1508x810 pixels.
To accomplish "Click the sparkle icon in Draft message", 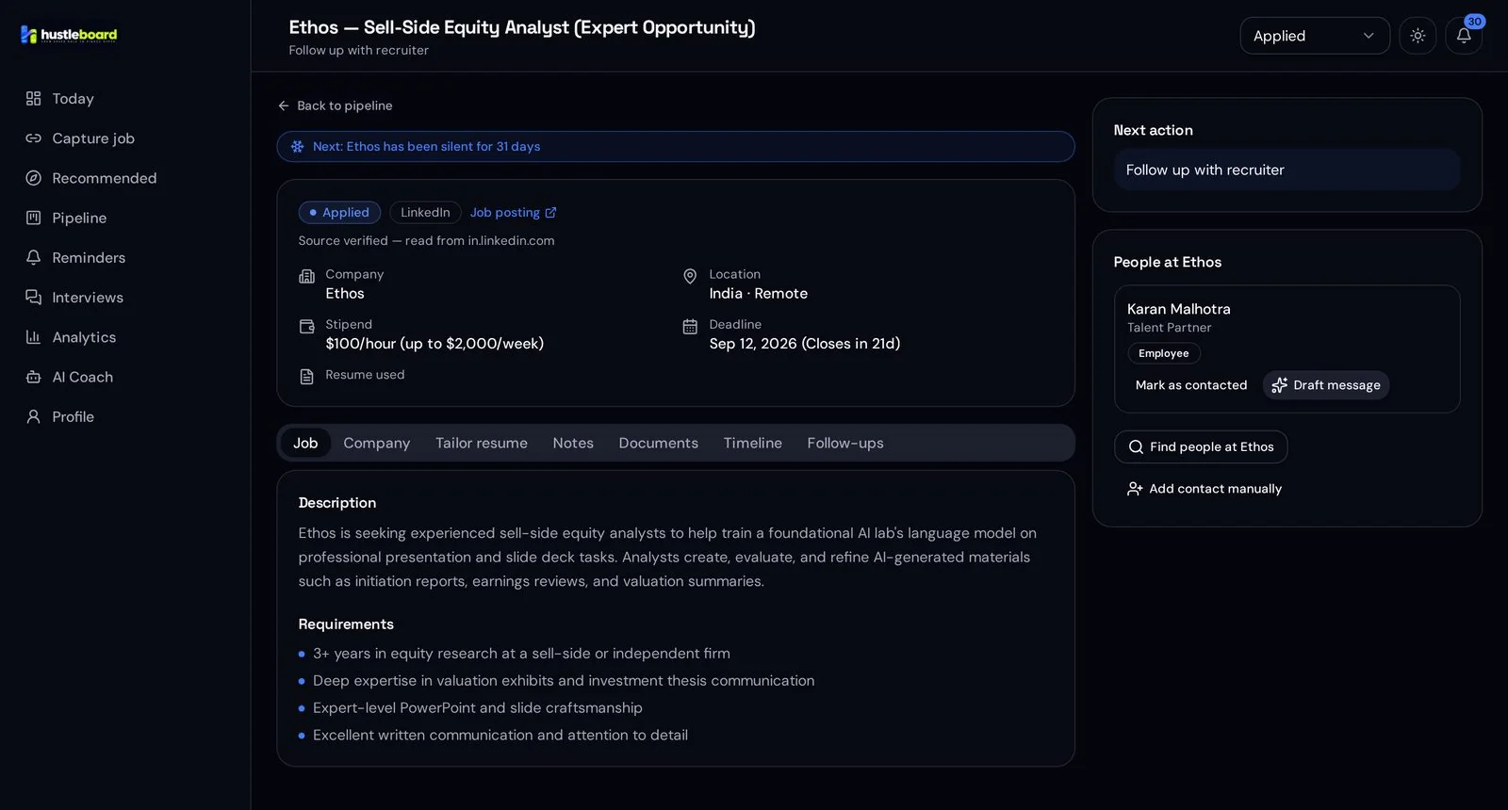I will click(1279, 385).
